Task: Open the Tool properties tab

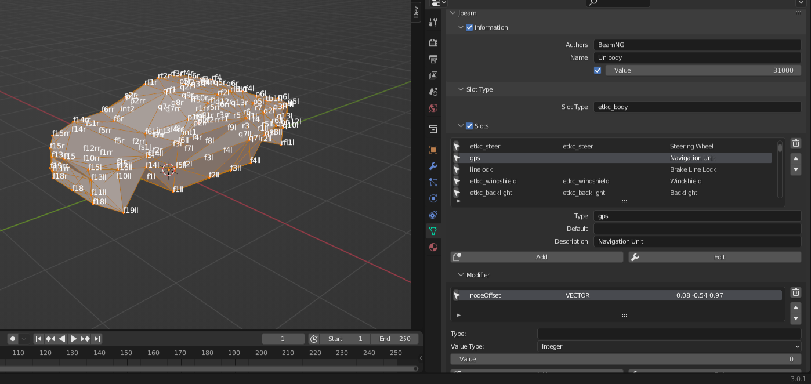Action: pos(433,22)
